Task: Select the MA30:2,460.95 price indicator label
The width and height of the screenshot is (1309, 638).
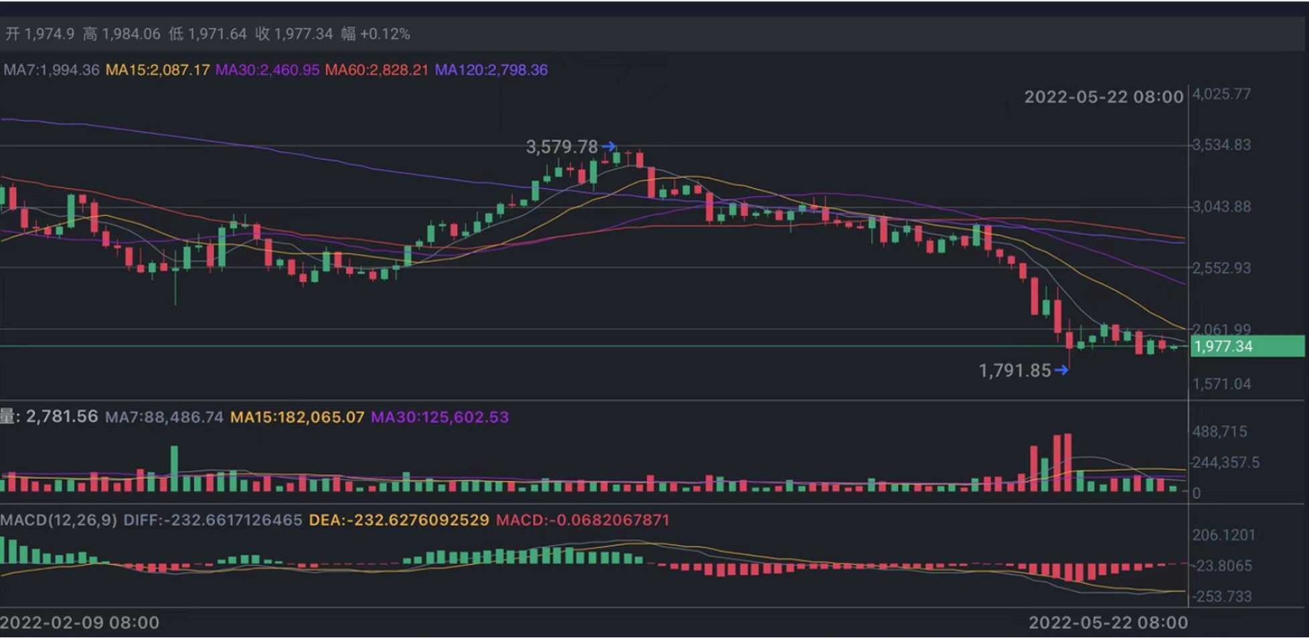Action: (x=268, y=70)
